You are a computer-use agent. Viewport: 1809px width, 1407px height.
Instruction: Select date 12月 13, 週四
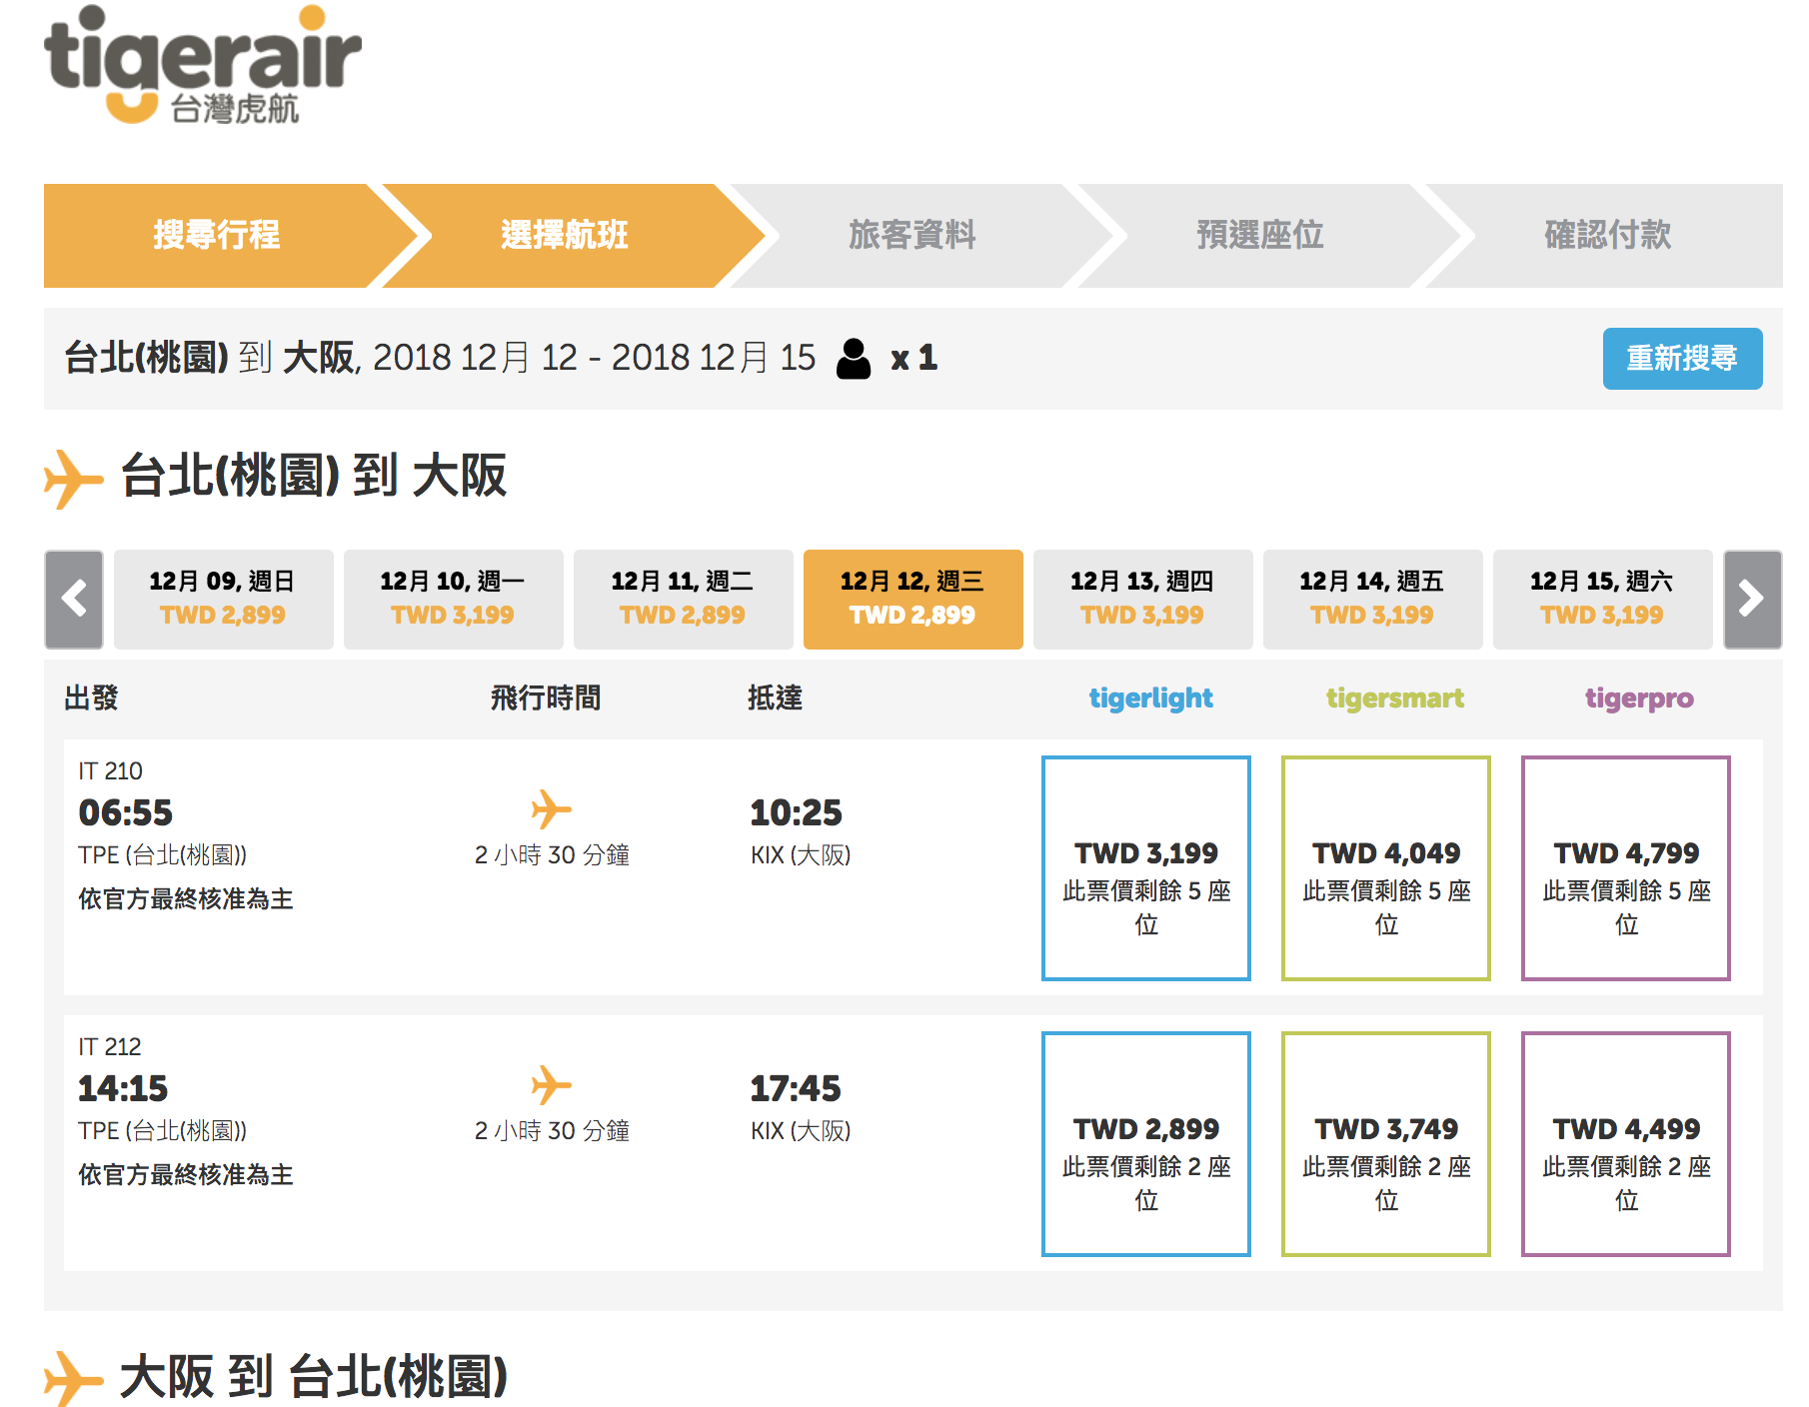click(x=1142, y=600)
